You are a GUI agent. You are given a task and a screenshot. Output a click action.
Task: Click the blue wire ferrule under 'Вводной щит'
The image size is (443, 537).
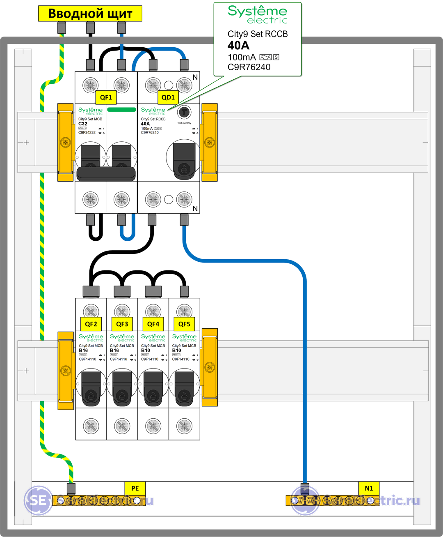(x=121, y=28)
